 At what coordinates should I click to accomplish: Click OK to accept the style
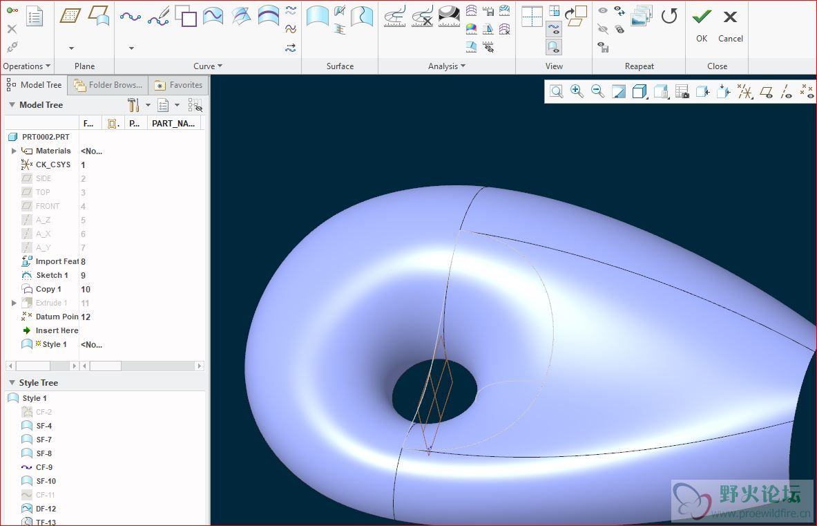pyautogui.click(x=702, y=26)
